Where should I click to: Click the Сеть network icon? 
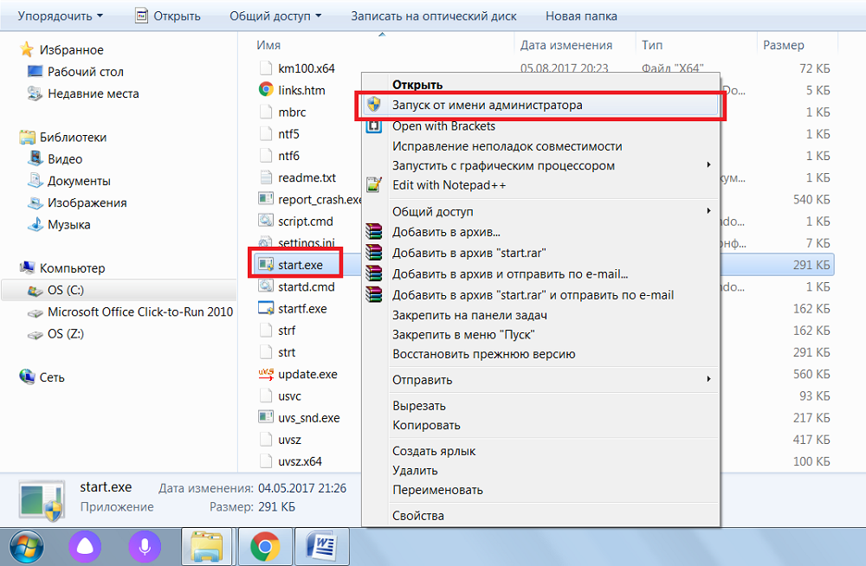click(27, 376)
